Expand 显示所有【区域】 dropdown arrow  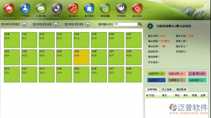pyautogui.click(x=88, y=24)
